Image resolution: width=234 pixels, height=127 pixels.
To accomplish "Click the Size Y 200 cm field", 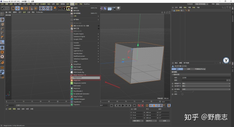I will pos(151,115).
